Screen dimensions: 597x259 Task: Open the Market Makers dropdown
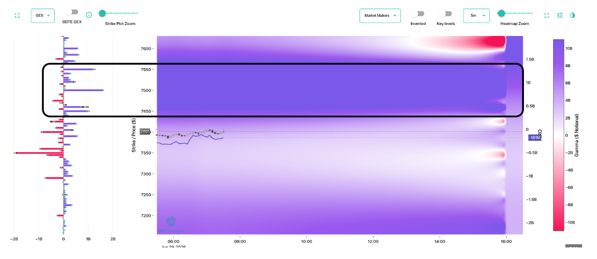tap(380, 16)
